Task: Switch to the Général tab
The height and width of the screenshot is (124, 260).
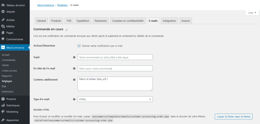Action: (41, 21)
